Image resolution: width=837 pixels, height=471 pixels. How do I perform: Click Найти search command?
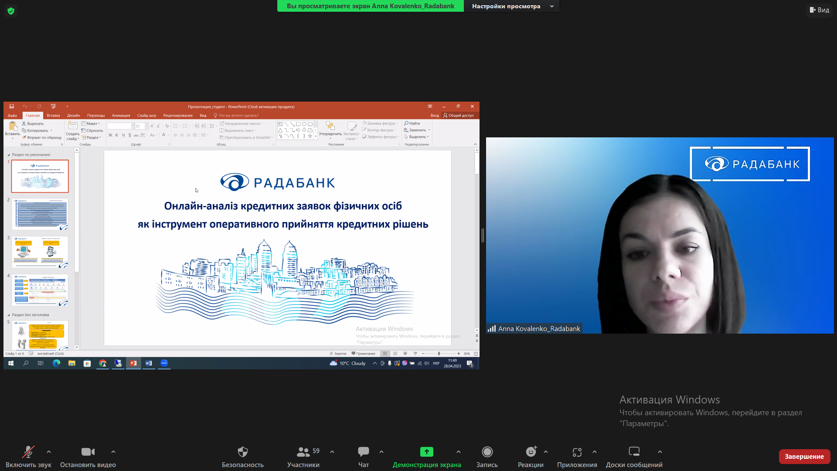coord(412,123)
